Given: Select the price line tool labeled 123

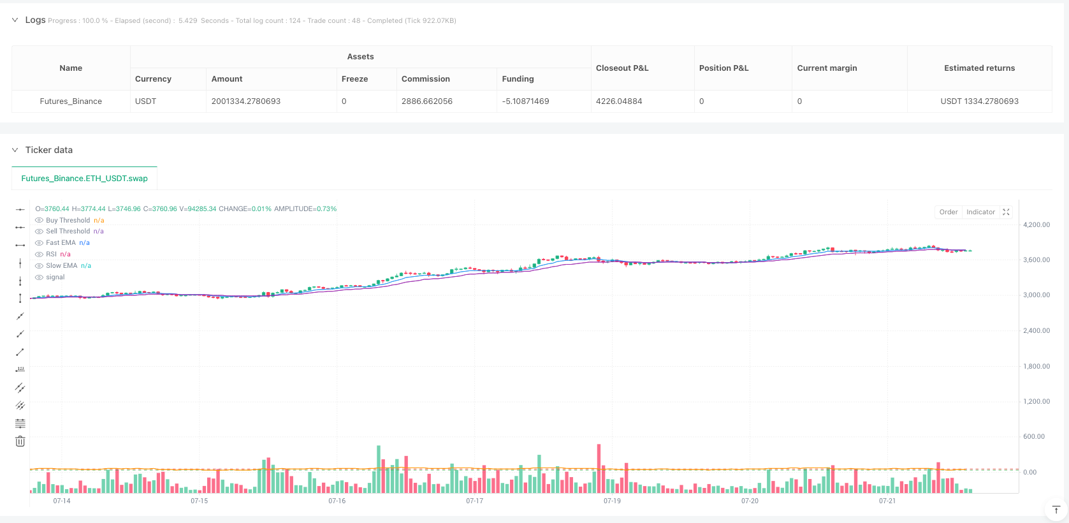Looking at the screenshot, I should point(20,370).
